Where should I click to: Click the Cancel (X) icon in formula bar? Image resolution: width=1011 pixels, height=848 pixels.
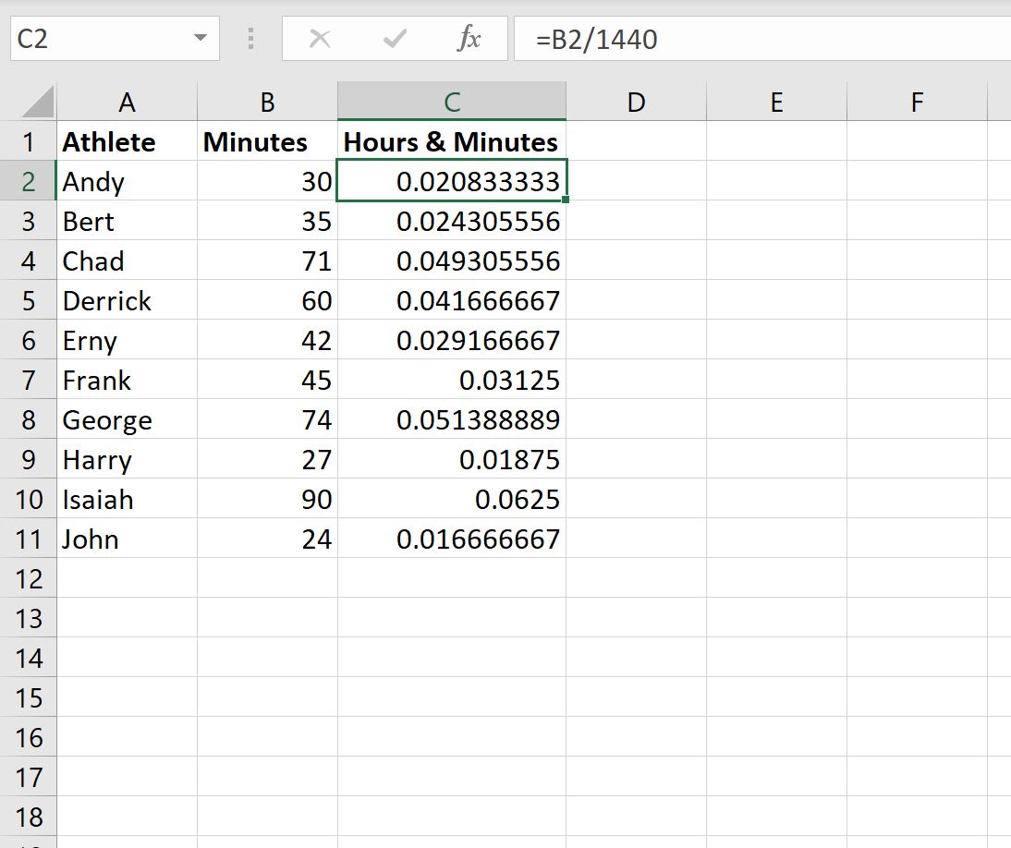click(320, 38)
